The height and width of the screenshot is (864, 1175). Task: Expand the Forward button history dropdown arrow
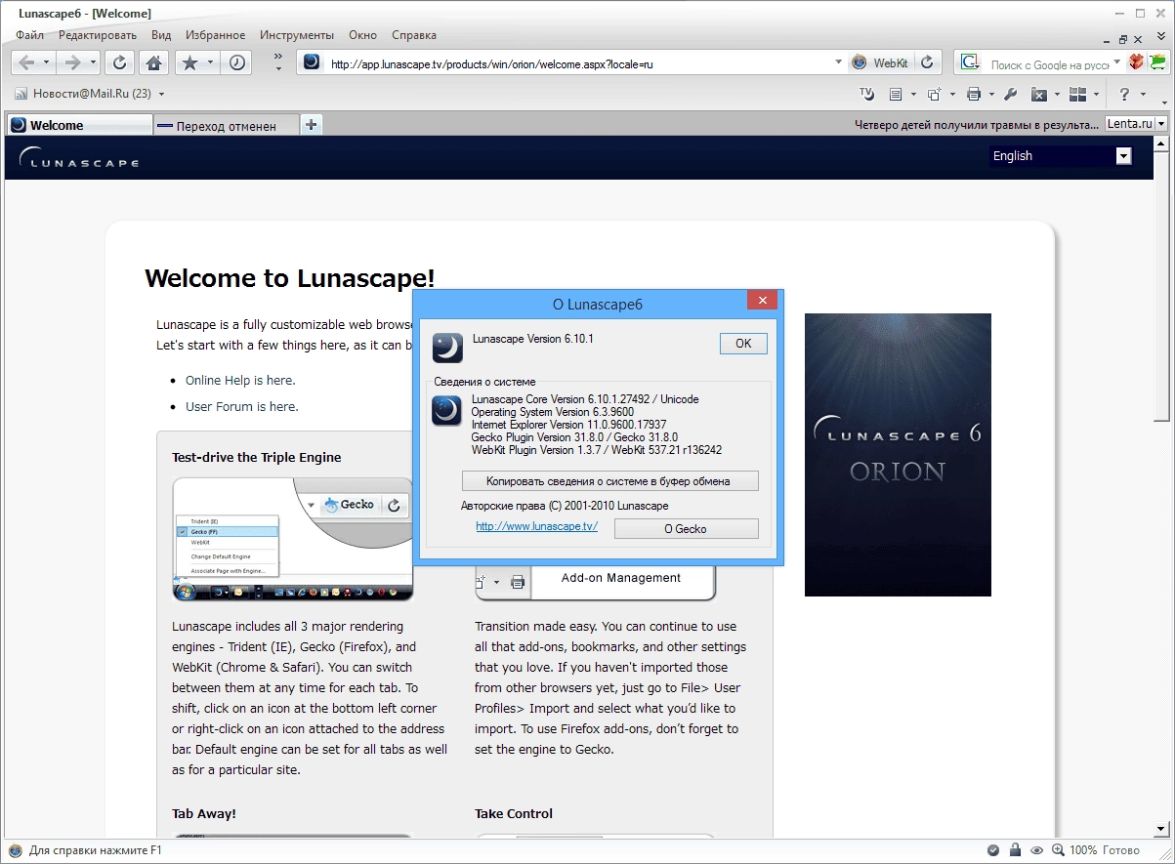click(x=94, y=62)
